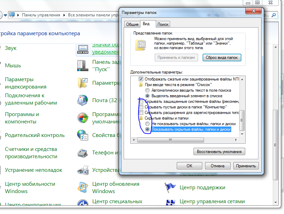The height and width of the screenshot is (214, 284).
Task: Click the folder options icon in Control Panel
Action: click(x=83, y=83)
